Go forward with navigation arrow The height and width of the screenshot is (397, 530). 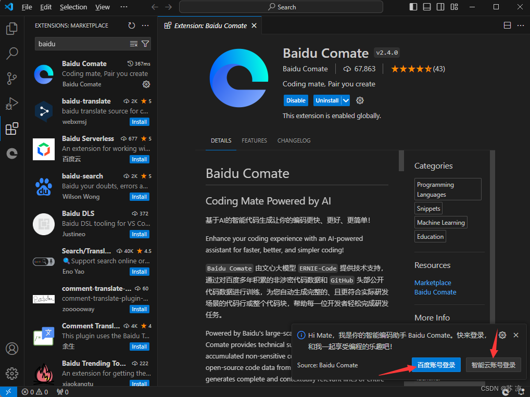pos(168,7)
